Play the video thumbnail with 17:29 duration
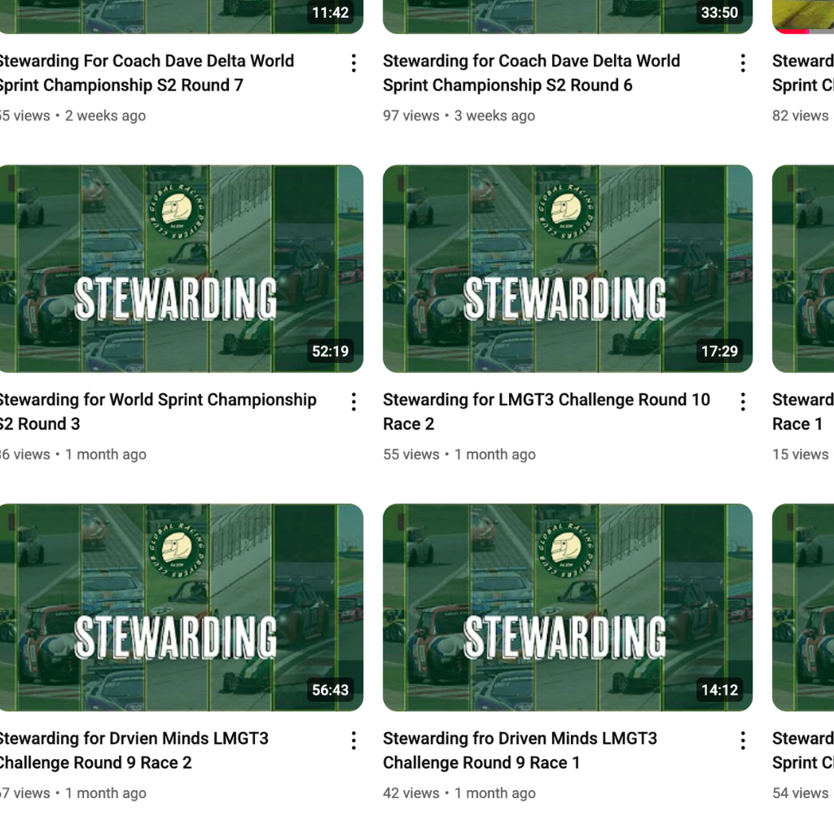The width and height of the screenshot is (834, 834). (567, 269)
